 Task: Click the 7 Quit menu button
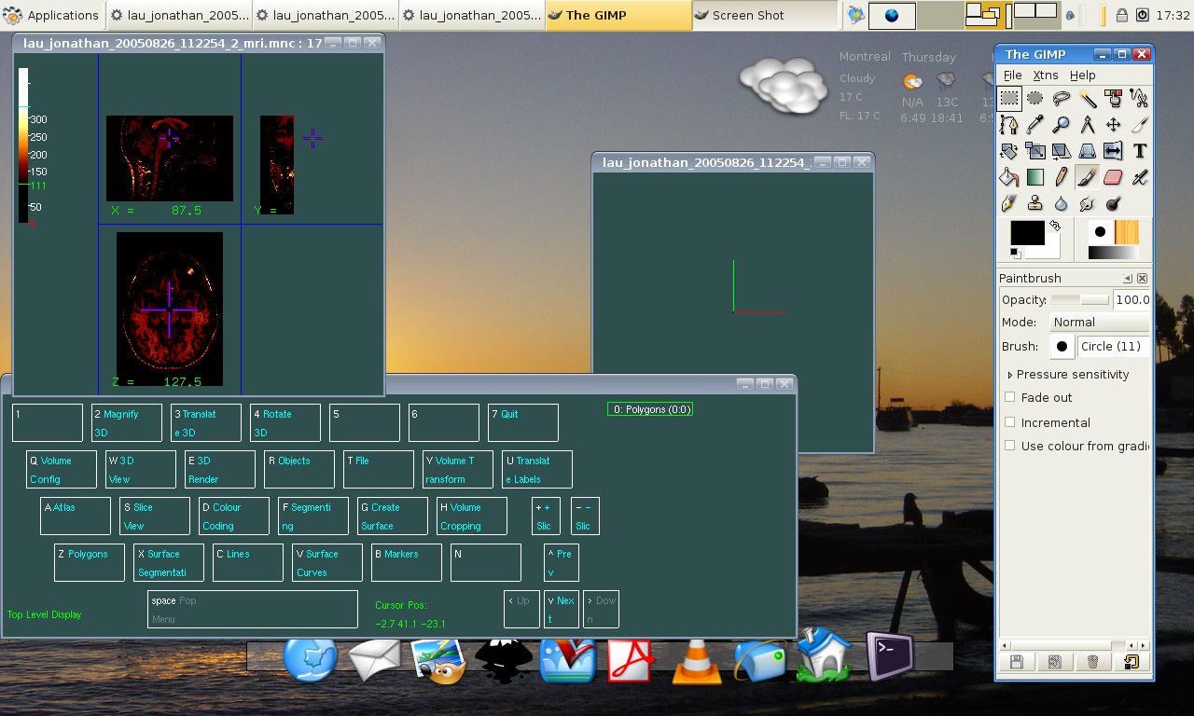tap(522, 422)
